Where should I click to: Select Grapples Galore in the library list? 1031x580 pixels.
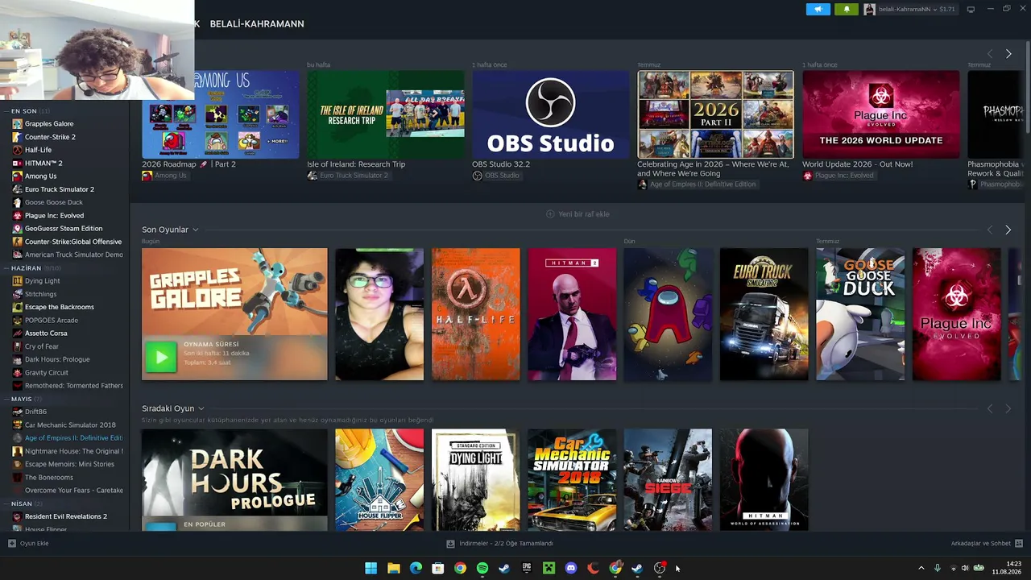pyautogui.click(x=49, y=124)
